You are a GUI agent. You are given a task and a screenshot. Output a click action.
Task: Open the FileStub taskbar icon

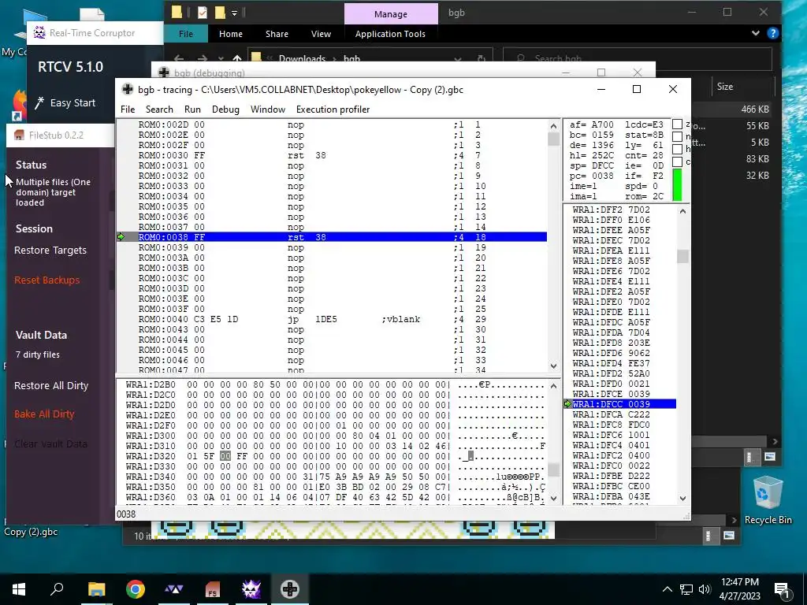213,589
